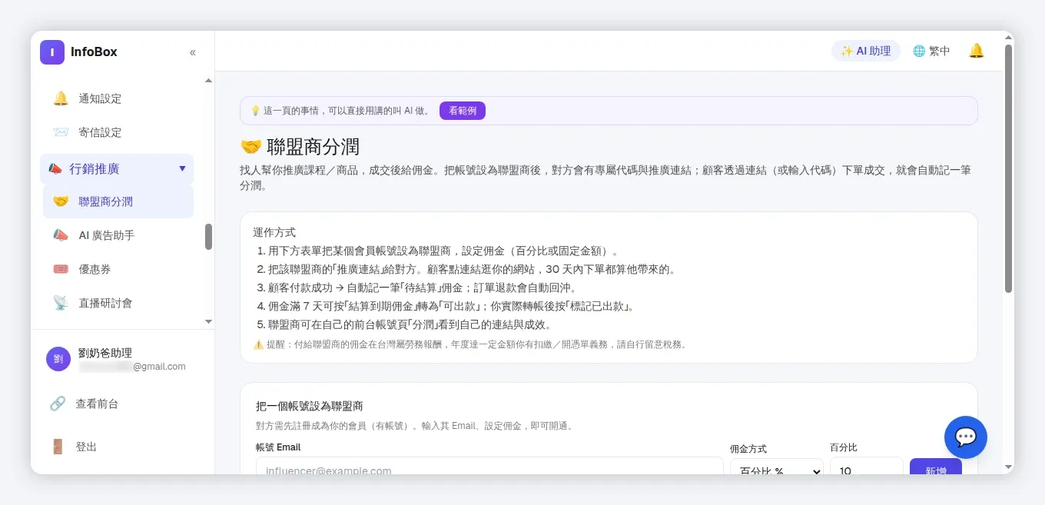Click the 把一個帳號設為聯盟商 heading

point(310,406)
